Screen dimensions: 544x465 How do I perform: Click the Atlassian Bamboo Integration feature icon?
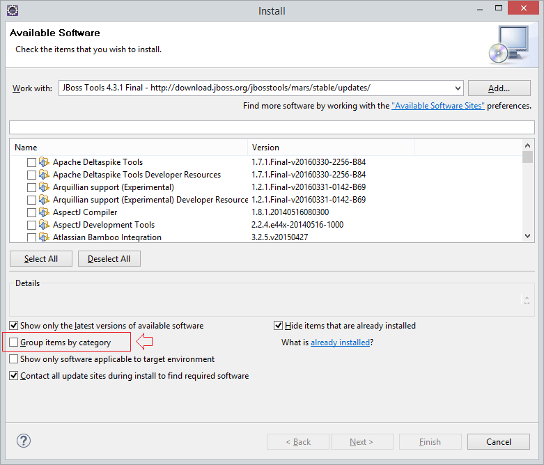[44, 237]
